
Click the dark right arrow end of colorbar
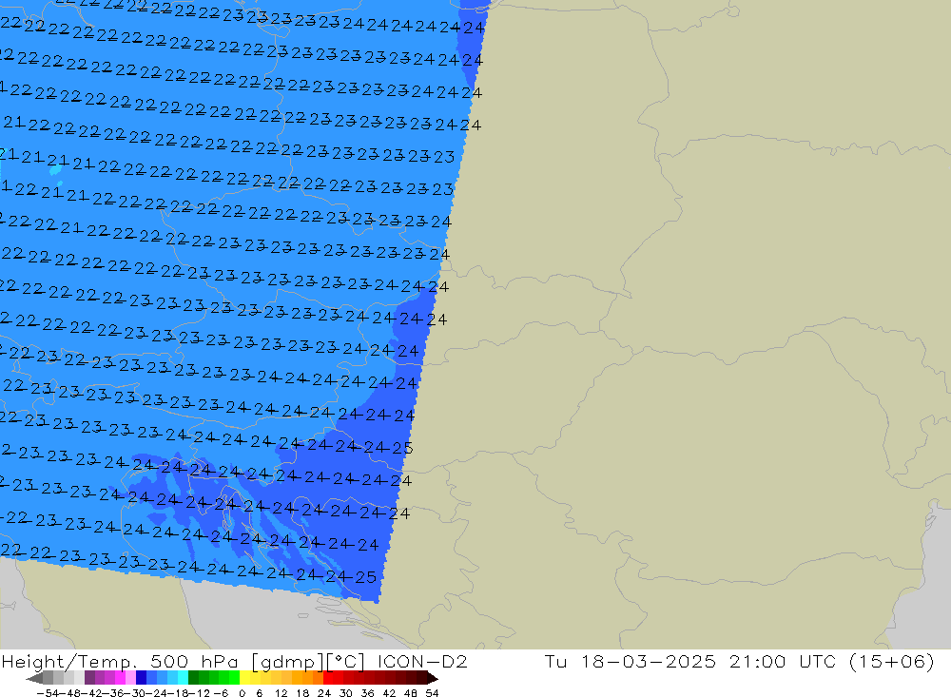(433, 678)
